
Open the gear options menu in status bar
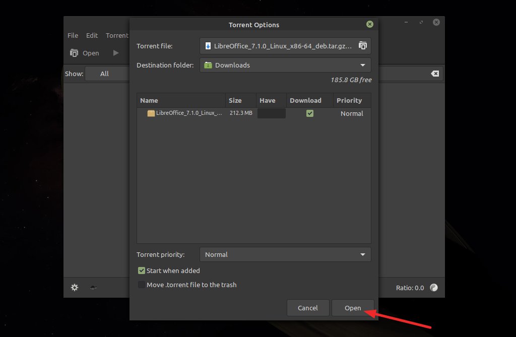point(75,288)
